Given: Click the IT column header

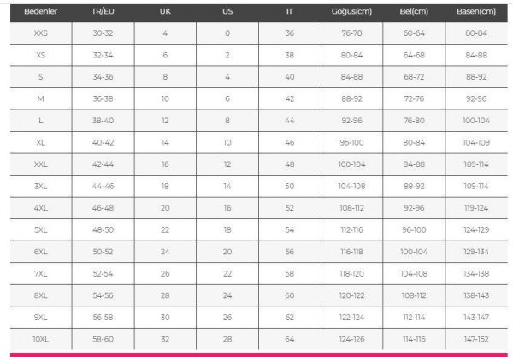Looking at the screenshot, I should coord(290,11).
